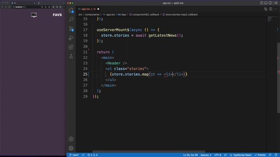Click the main* git branch status item

tap(74, 155)
